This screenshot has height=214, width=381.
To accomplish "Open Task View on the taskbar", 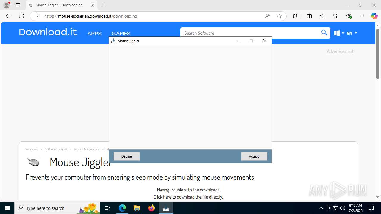I will (107, 208).
